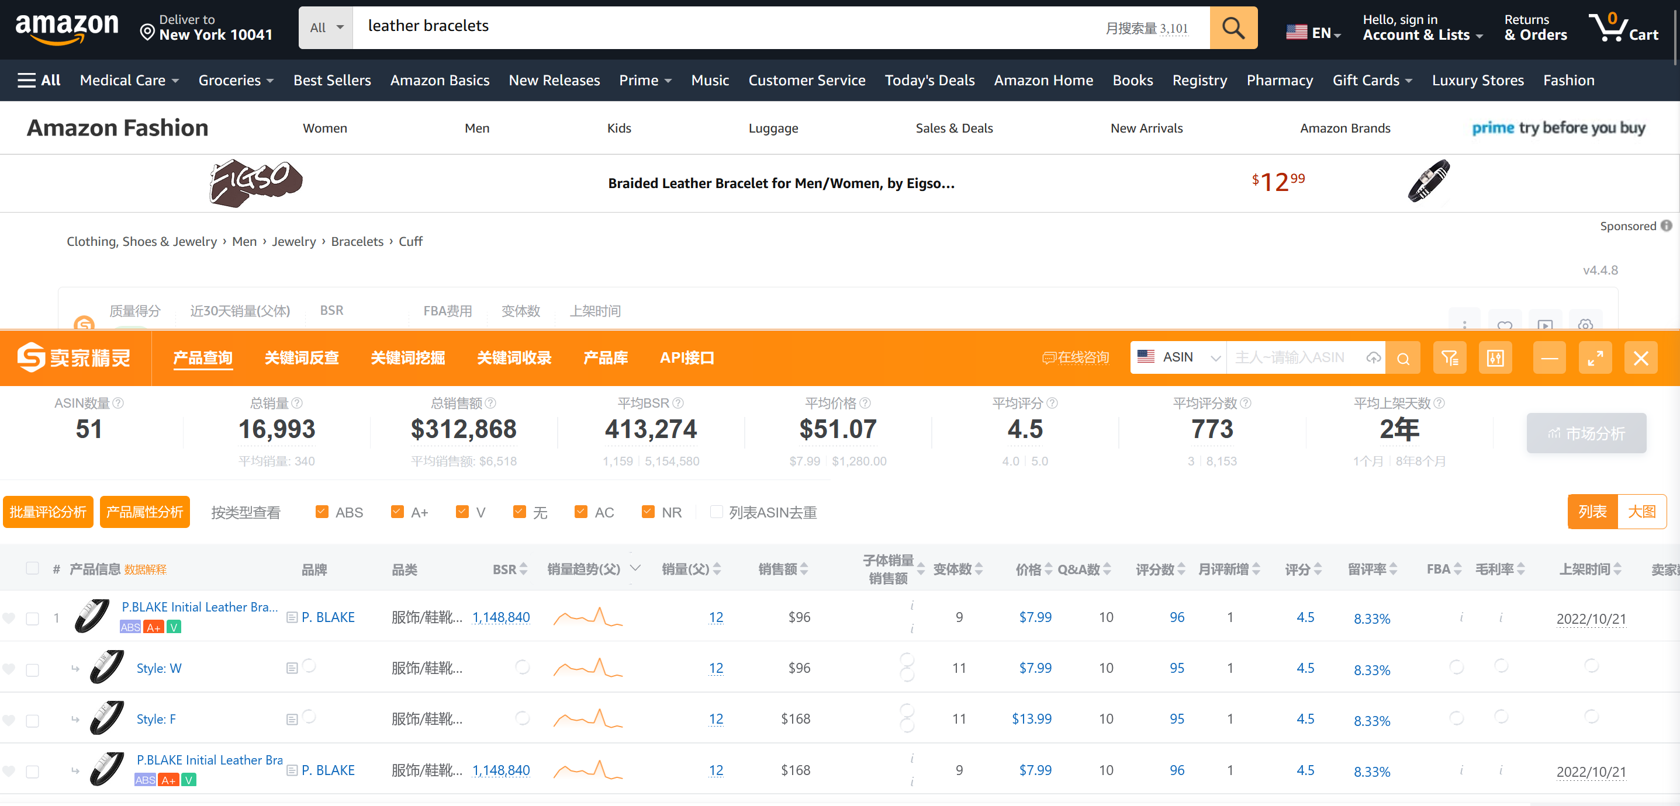
Task: Check the Style: W row checkbox
Action: (32, 670)
